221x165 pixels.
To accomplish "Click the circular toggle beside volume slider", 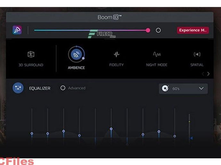I will click(x=158, y=30).
